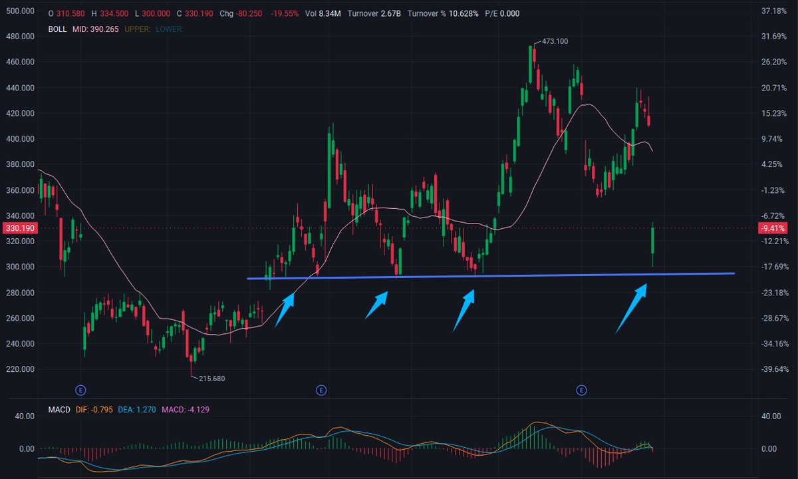This screenshot has width=798, height=479.
Task: Select the DEA: 1.270 value
Action: tap(137, 409)
